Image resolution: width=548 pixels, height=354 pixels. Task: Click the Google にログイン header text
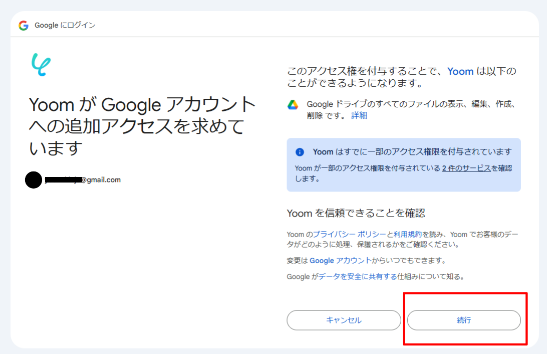pos(65,26)
